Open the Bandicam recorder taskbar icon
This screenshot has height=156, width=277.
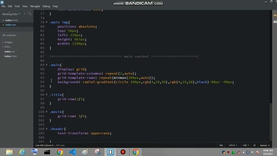click(x=123, y=152)
